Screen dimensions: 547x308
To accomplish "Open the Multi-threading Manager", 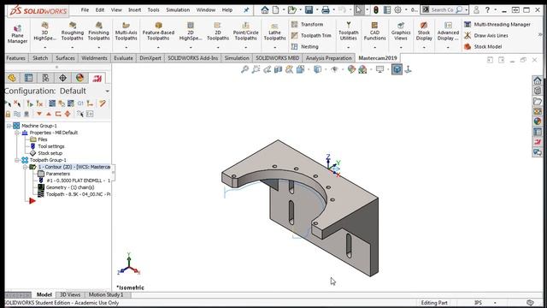I will click(497, 25).
